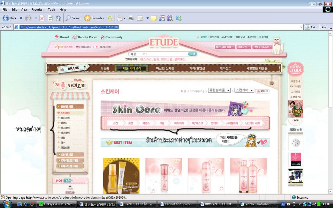Expand the Edit options dropdown arrow

[x=148, y=18]
